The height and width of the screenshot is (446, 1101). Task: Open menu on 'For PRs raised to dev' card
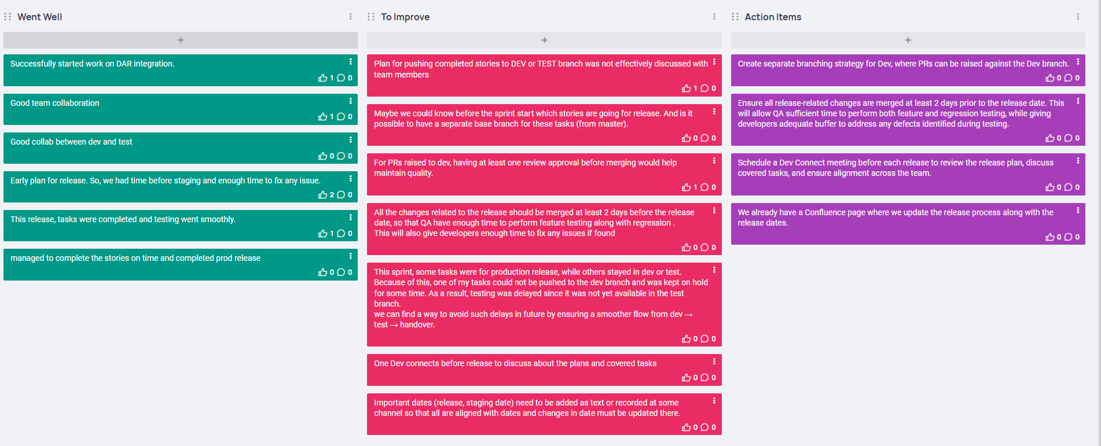(714, 161)
